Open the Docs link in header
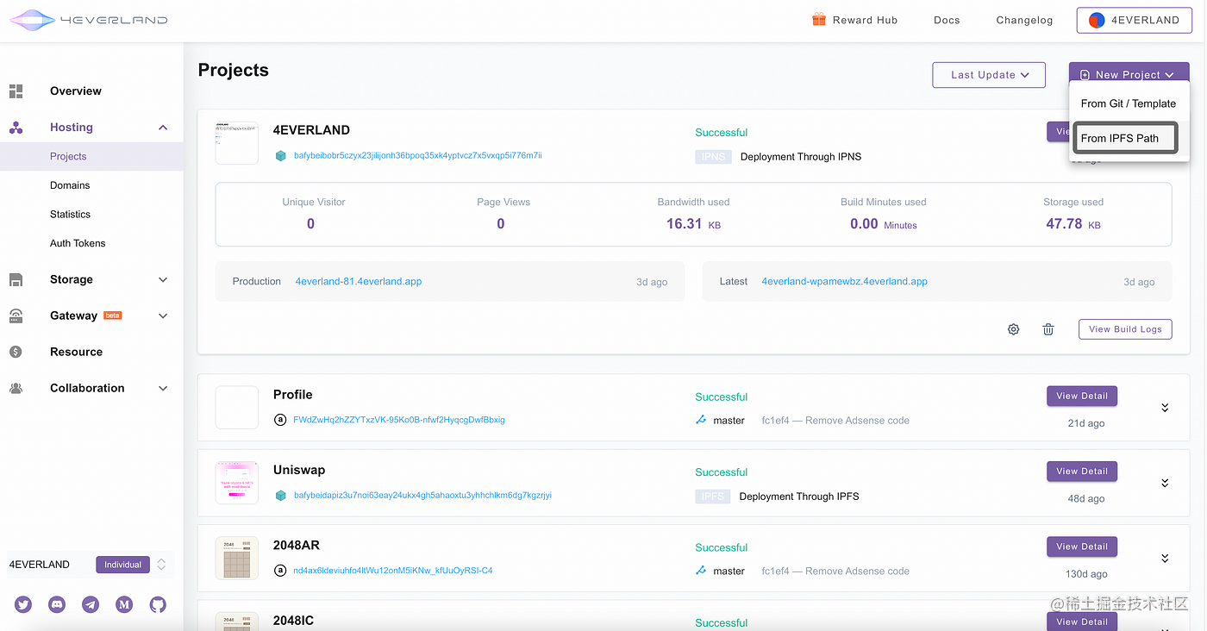The image size is (1207, 631). (x=947, y=20)
